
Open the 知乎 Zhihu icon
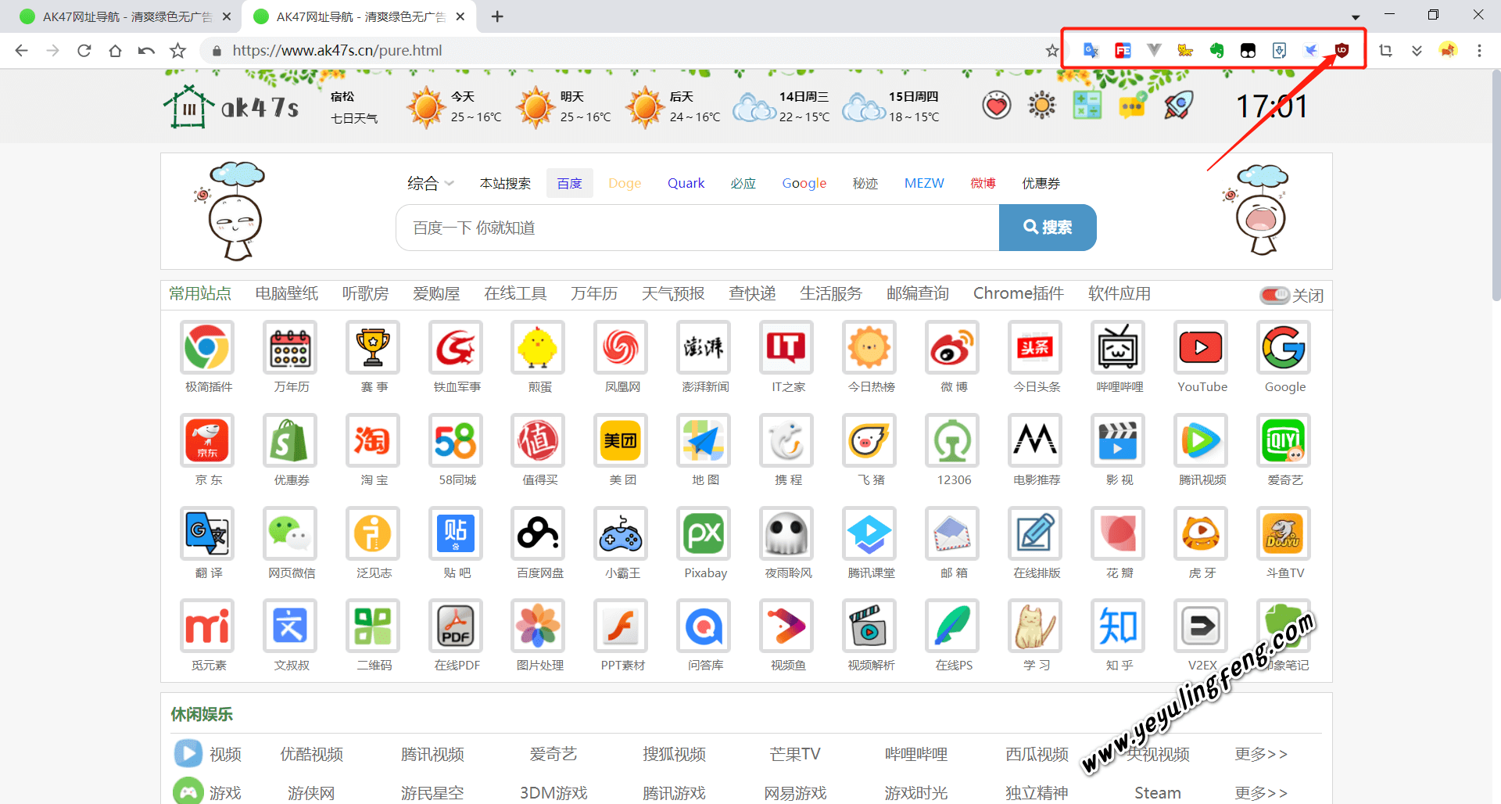(1118, 626)
